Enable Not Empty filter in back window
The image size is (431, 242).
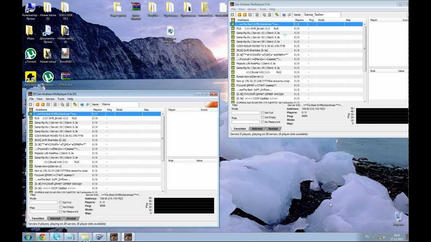263,117
